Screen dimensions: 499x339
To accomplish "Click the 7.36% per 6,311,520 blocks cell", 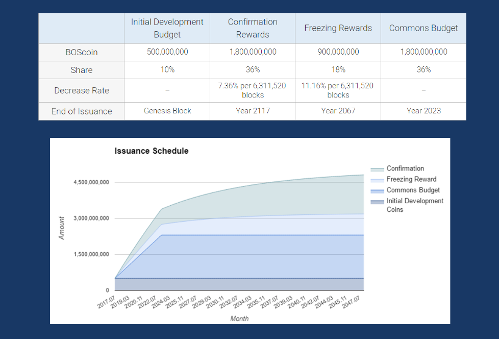I will click(x=253, y=91).
